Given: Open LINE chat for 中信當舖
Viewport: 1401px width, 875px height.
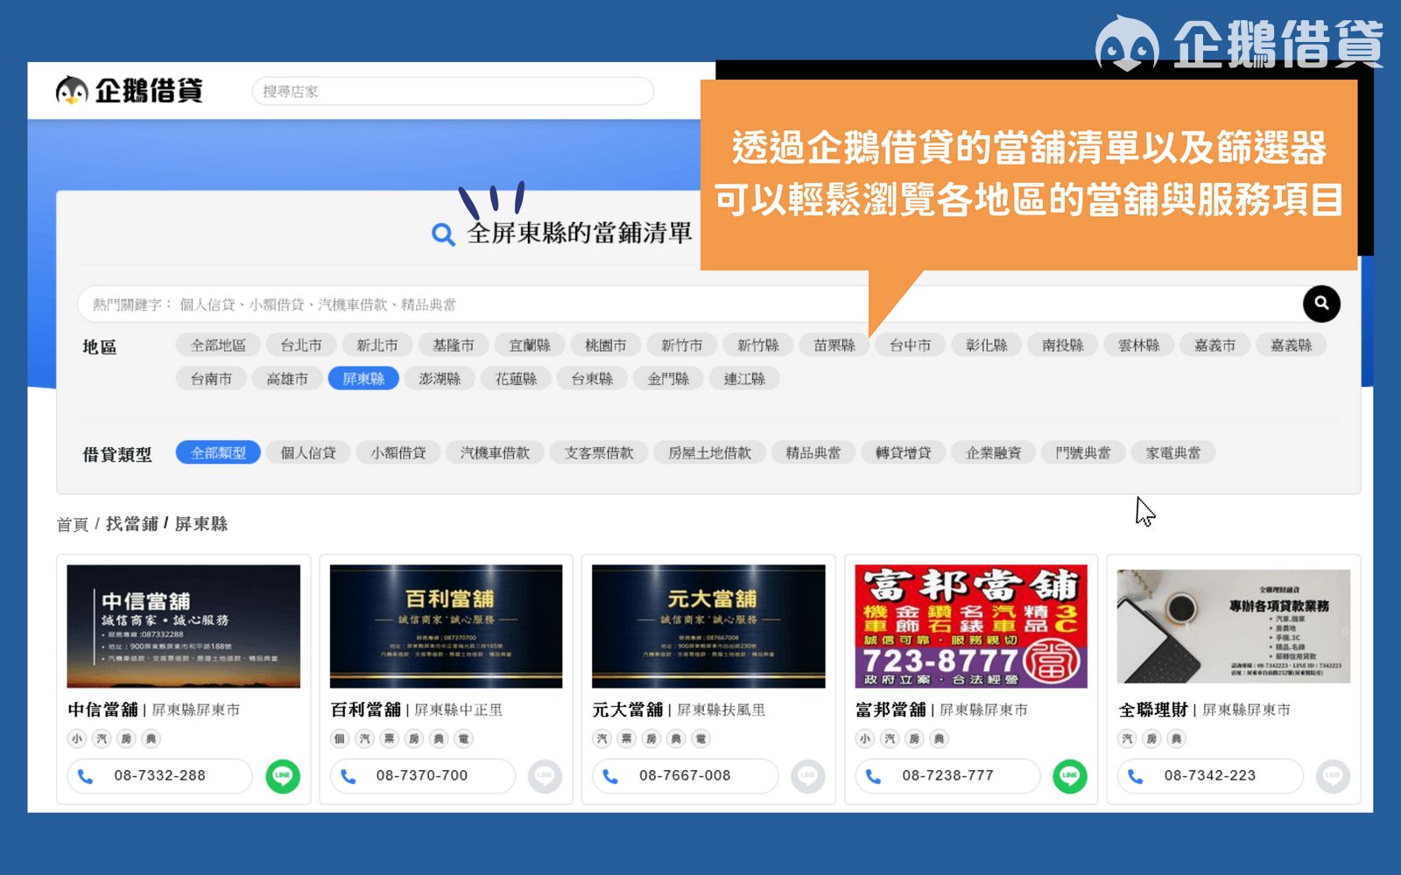Looking at the screenshot, I should click(283, 776).
